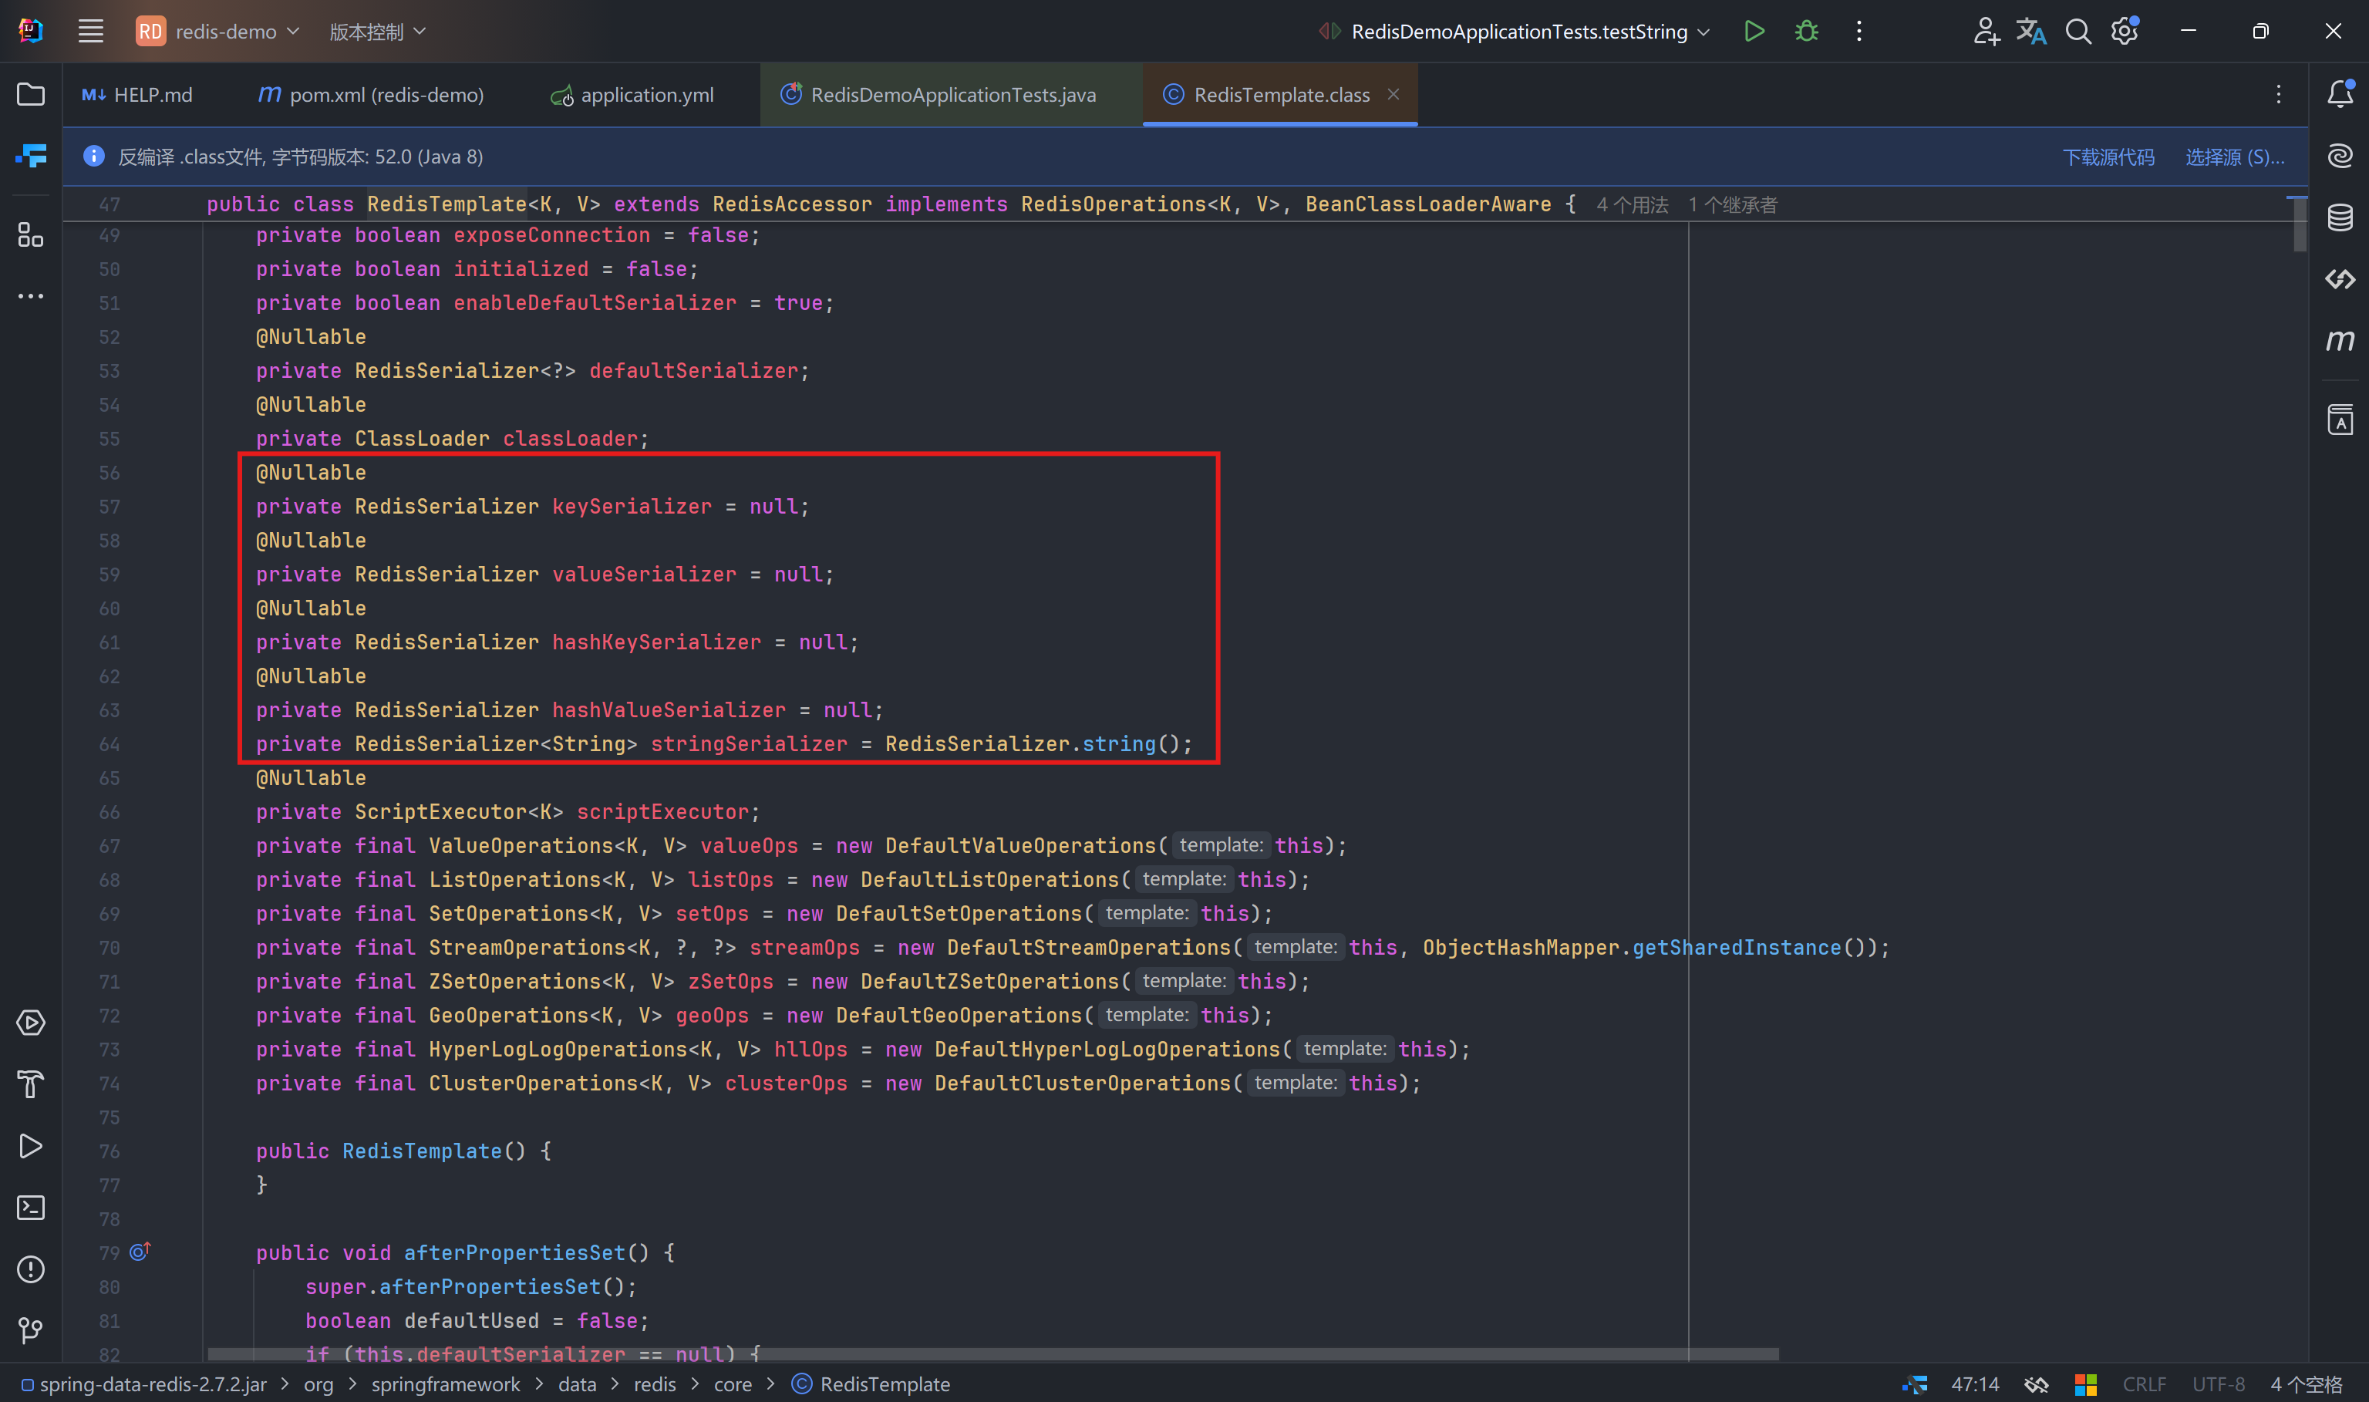This screenshot has height=1402, width=2369.
Task: Open the Terminal tool window
Action: point(30,1208)
